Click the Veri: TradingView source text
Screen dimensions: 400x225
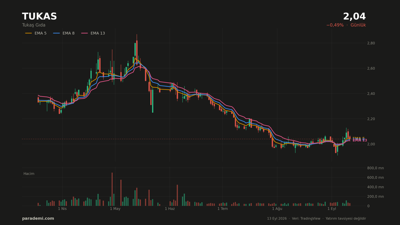pyautogui.click(x=306, y=218)
